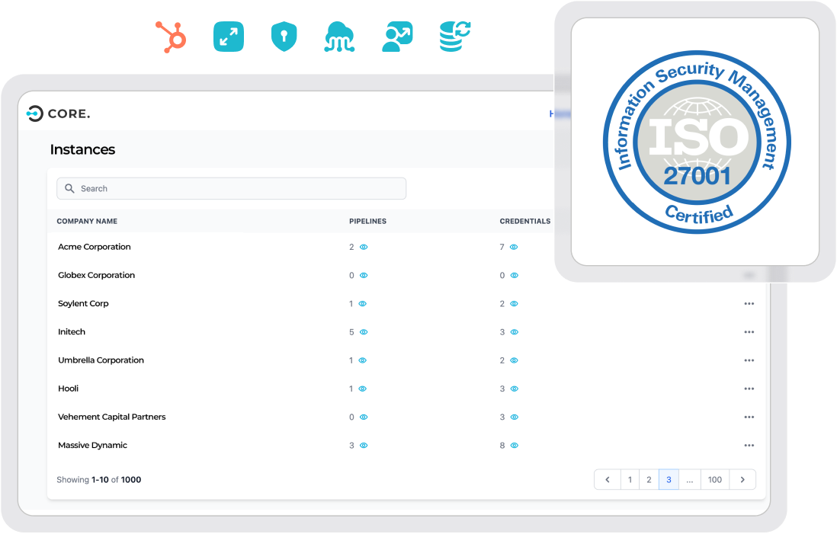Image resolution: width=837 pixels, height=534 pixels.
Task: View Umbrella Corporation credentials eye icon
Action: (515, 360)
